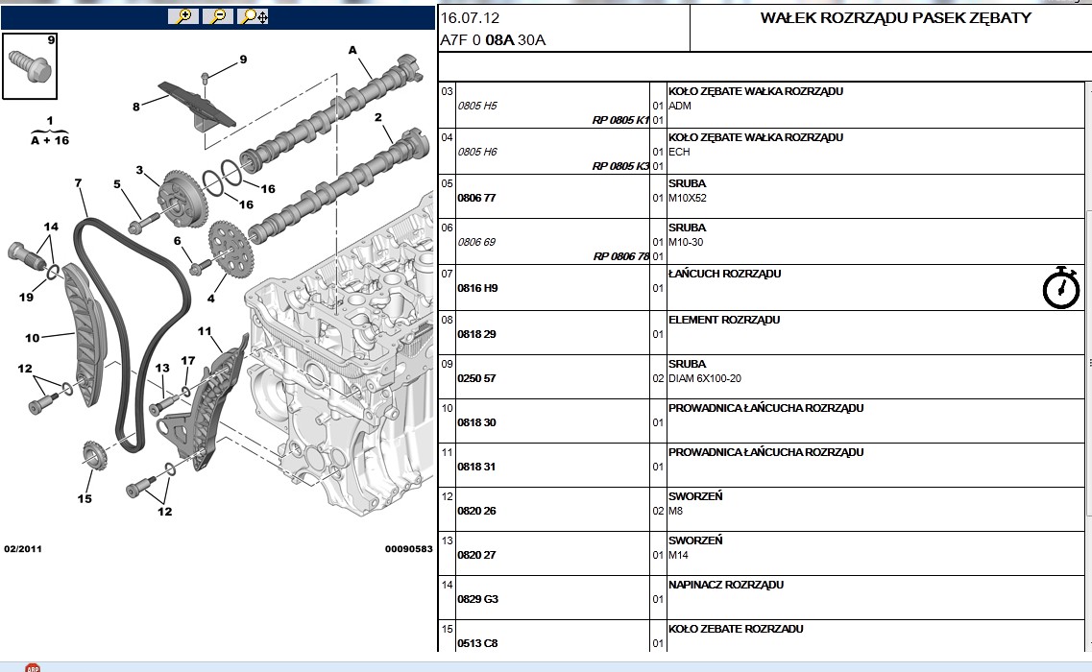Click part number 0250 57
Image resolution: width=1092 pixels, height=672 pixels.
pyautogui.click(x=476, y=378)
